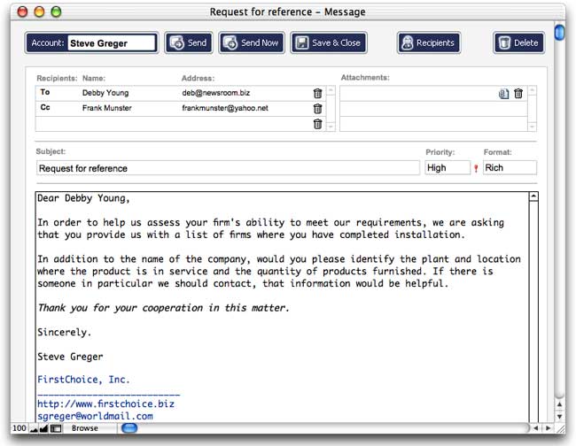Click the horizontal scroll-left arrow
Viewport: 576px width, 446px height.
coord(535,428)
